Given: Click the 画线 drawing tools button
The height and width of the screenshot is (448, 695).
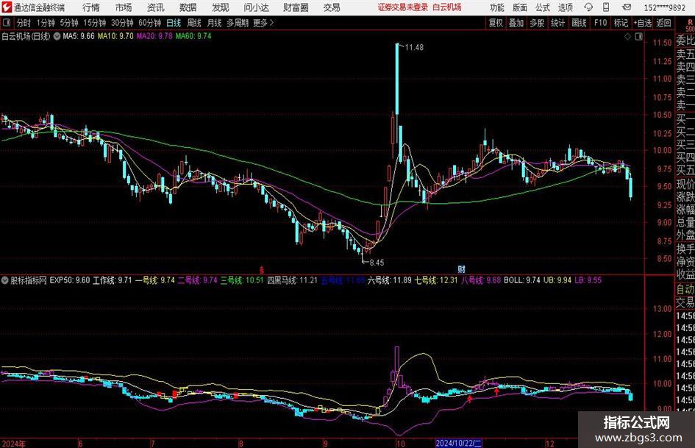Looking at the screenshot, I should [x=579, y=23].
